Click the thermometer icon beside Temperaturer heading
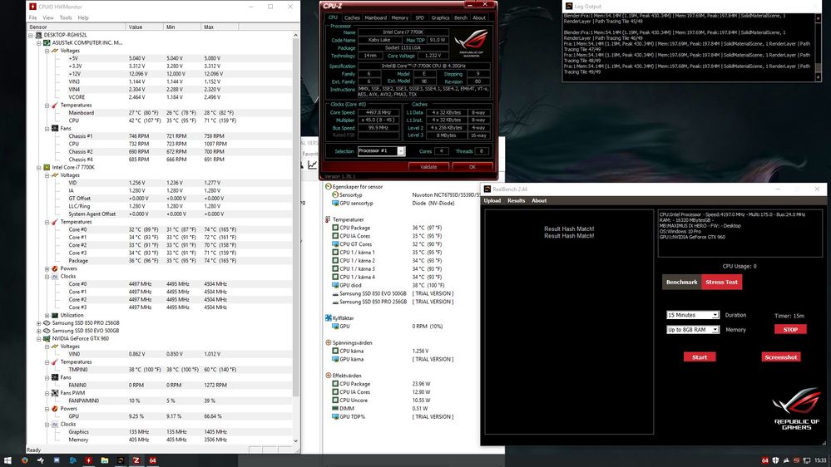831x467 pixels. coord(328,219)
